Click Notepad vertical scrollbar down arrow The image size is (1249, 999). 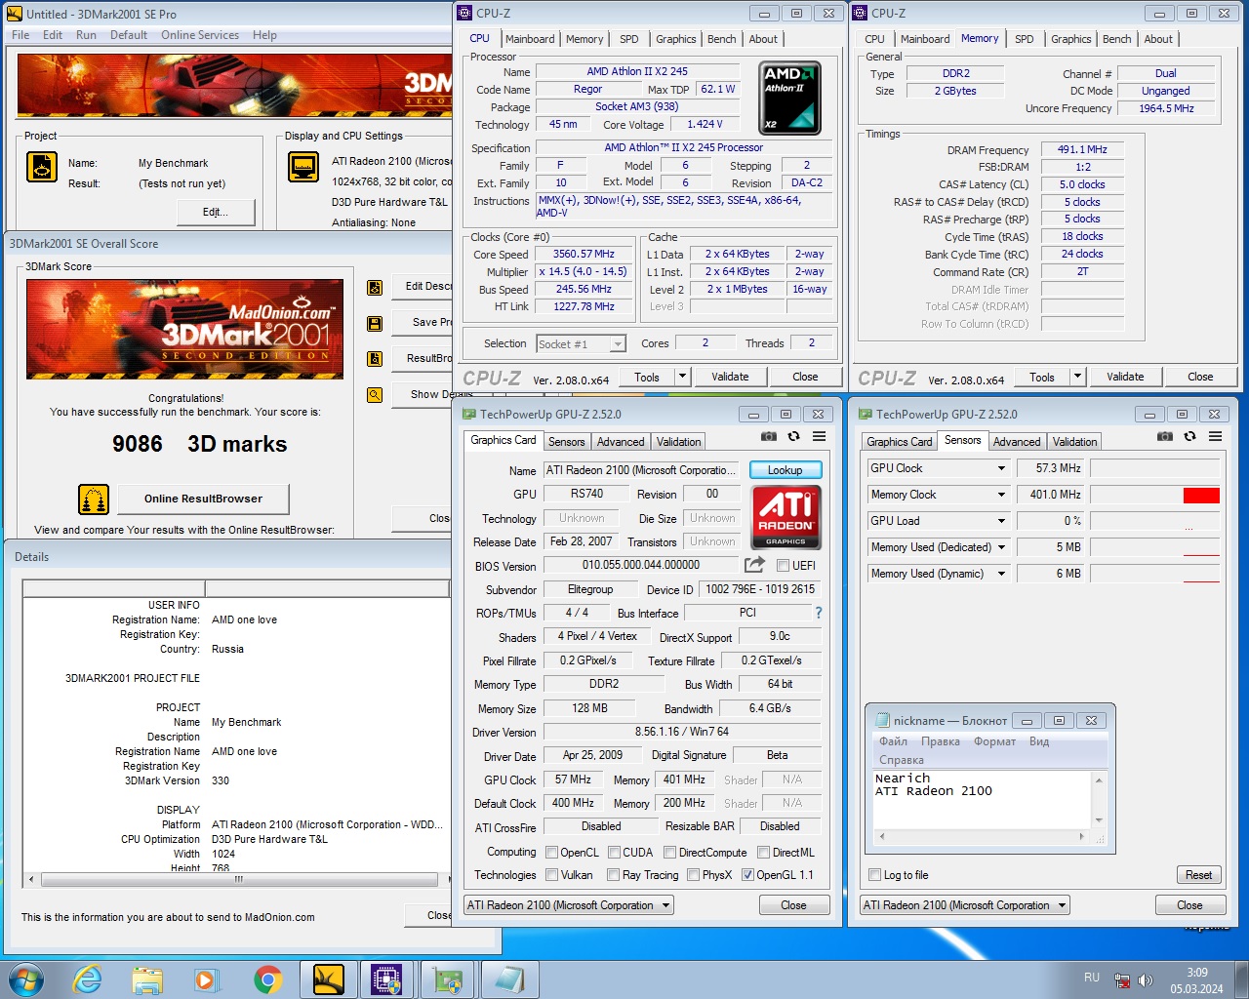1099,820
